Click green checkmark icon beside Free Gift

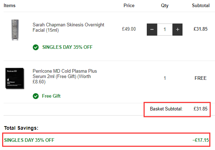pos(36,96)
